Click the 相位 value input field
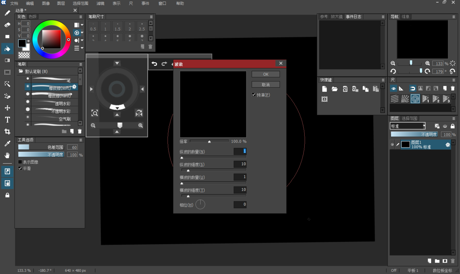The height and width of the screenshot is (274, 460). click(x=240, y=205)
